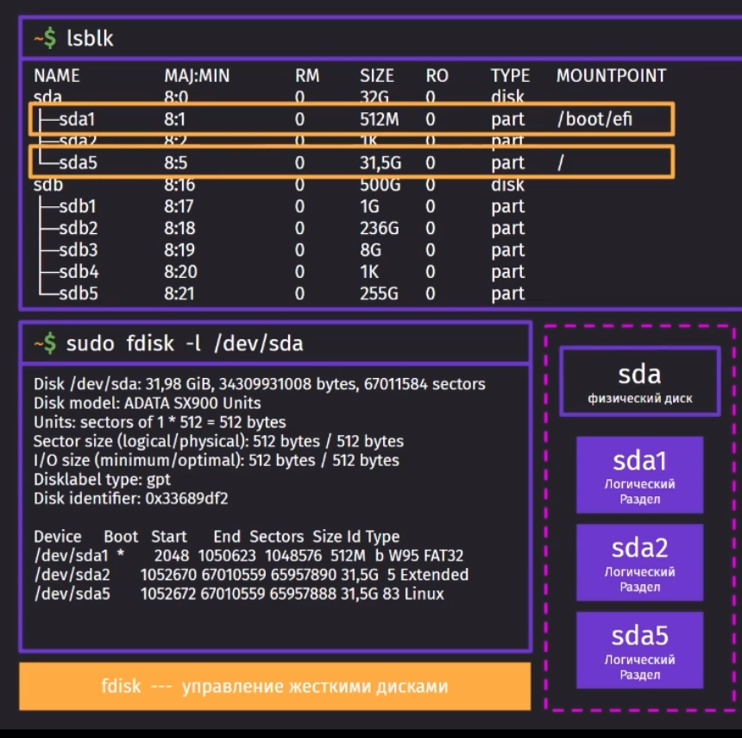This screenshot has width=742, height=738.
Task: Click the MOUNTPOINT column header
Action: (611, 76)
